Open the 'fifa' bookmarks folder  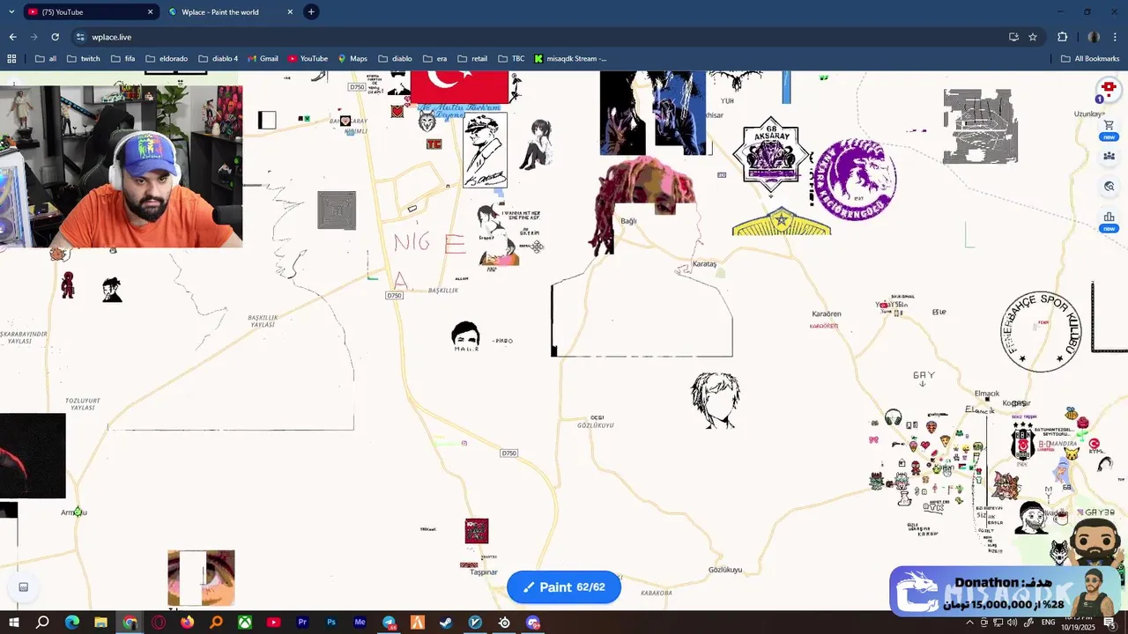[x=123, y=59]
